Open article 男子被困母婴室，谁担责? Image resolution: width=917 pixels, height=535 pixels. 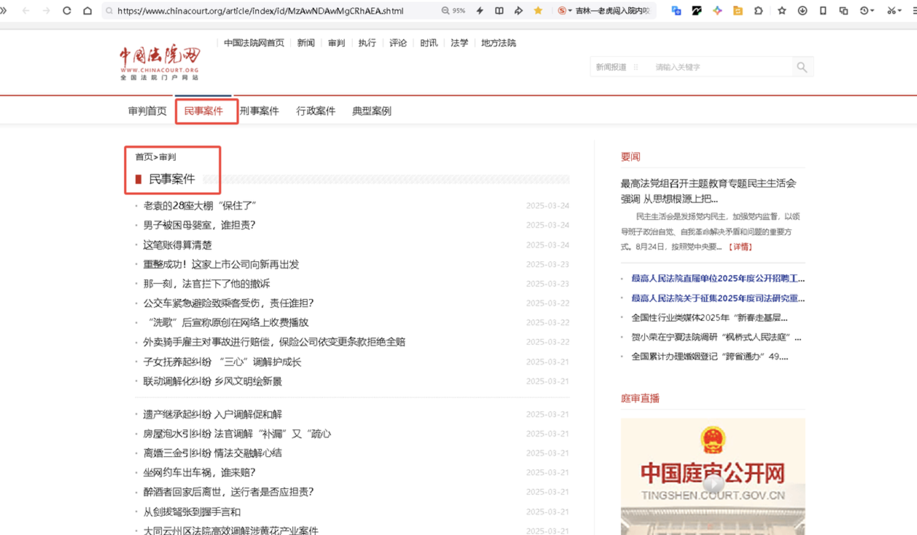[199, 225]
